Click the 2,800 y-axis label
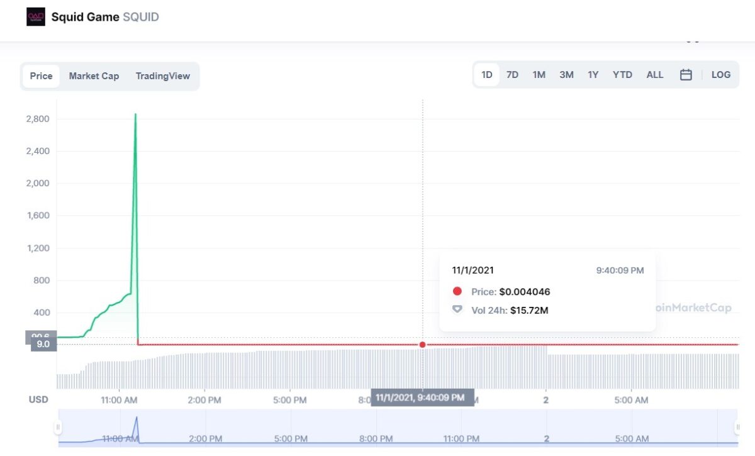The height and width of the screenshot is (456, 755). (36, 119)
